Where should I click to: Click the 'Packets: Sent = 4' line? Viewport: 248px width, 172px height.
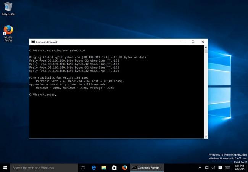click(80, 81)
